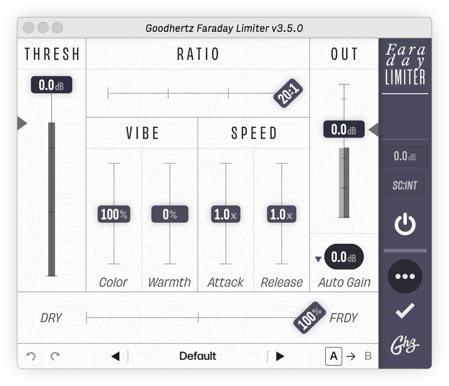Click the Faraday Limiter title logo
The width and height of the screenshot is (449, 386).
click(405, 64)
